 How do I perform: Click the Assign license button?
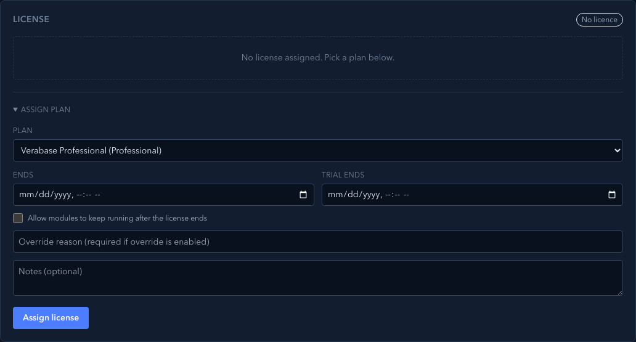[x=51, y=318]
